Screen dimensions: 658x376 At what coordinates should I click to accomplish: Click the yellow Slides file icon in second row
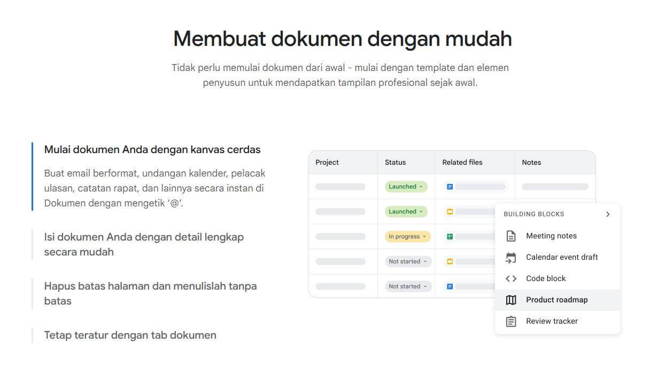(x=450, y=211)
